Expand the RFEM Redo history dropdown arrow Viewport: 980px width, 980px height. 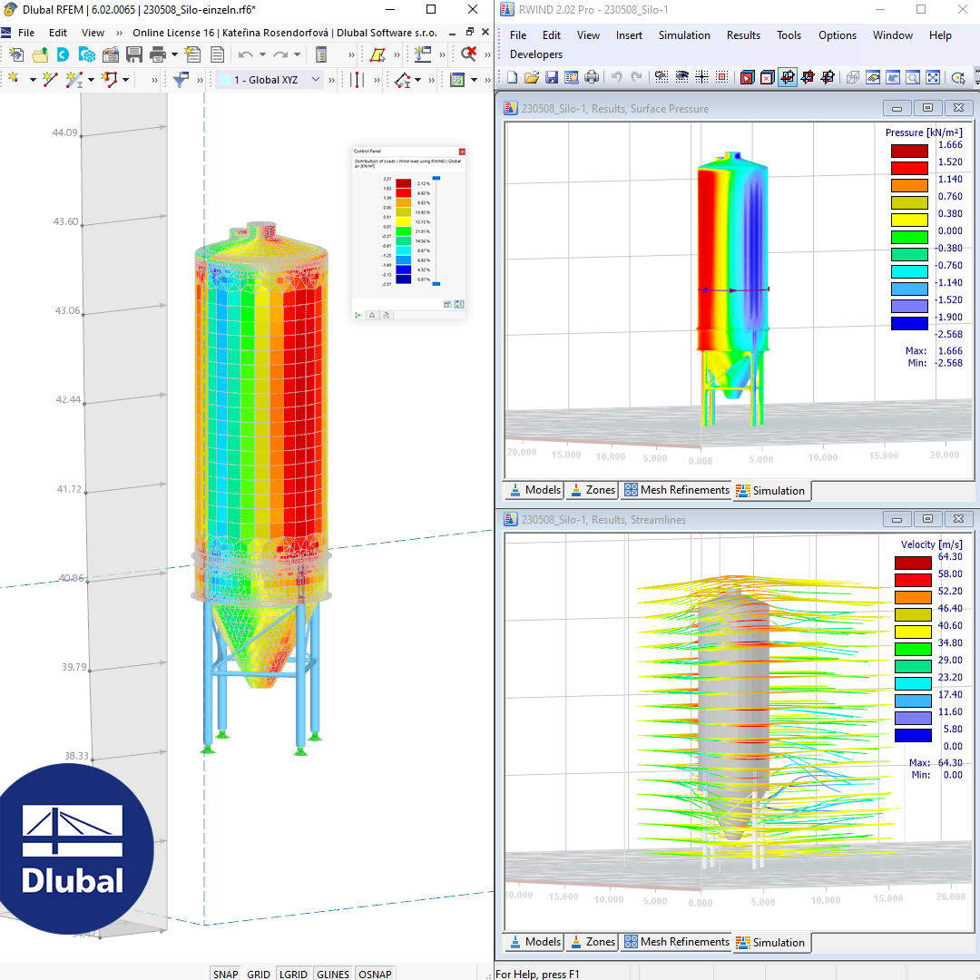point(298,55)
